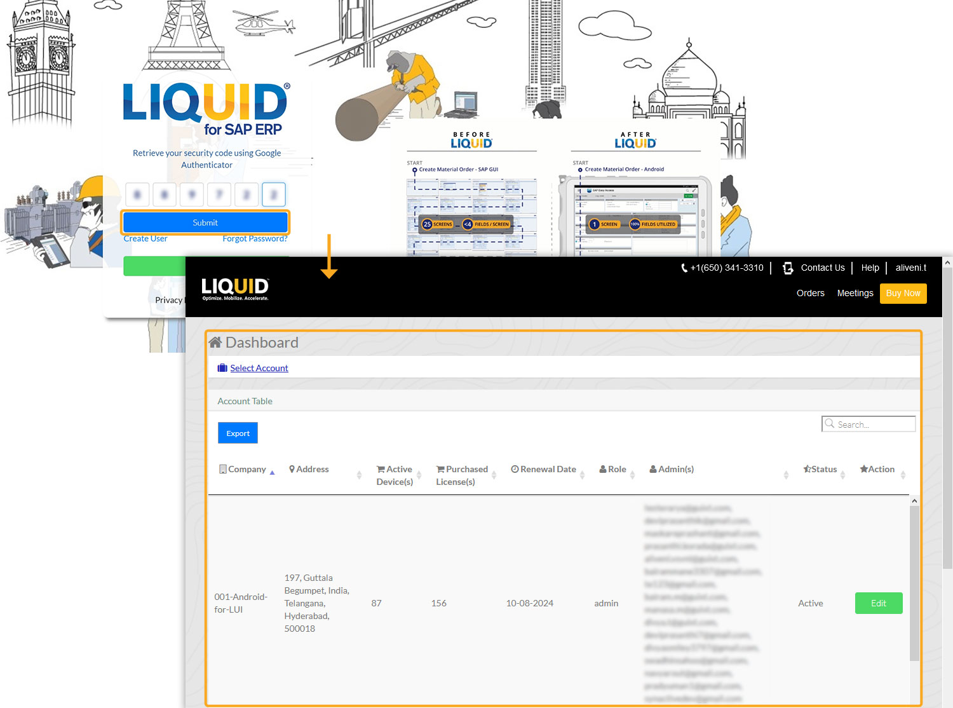Sort by the Purchased License(s) column header
Viewport: 953px width, 708px height.
(x=462, y=475)
